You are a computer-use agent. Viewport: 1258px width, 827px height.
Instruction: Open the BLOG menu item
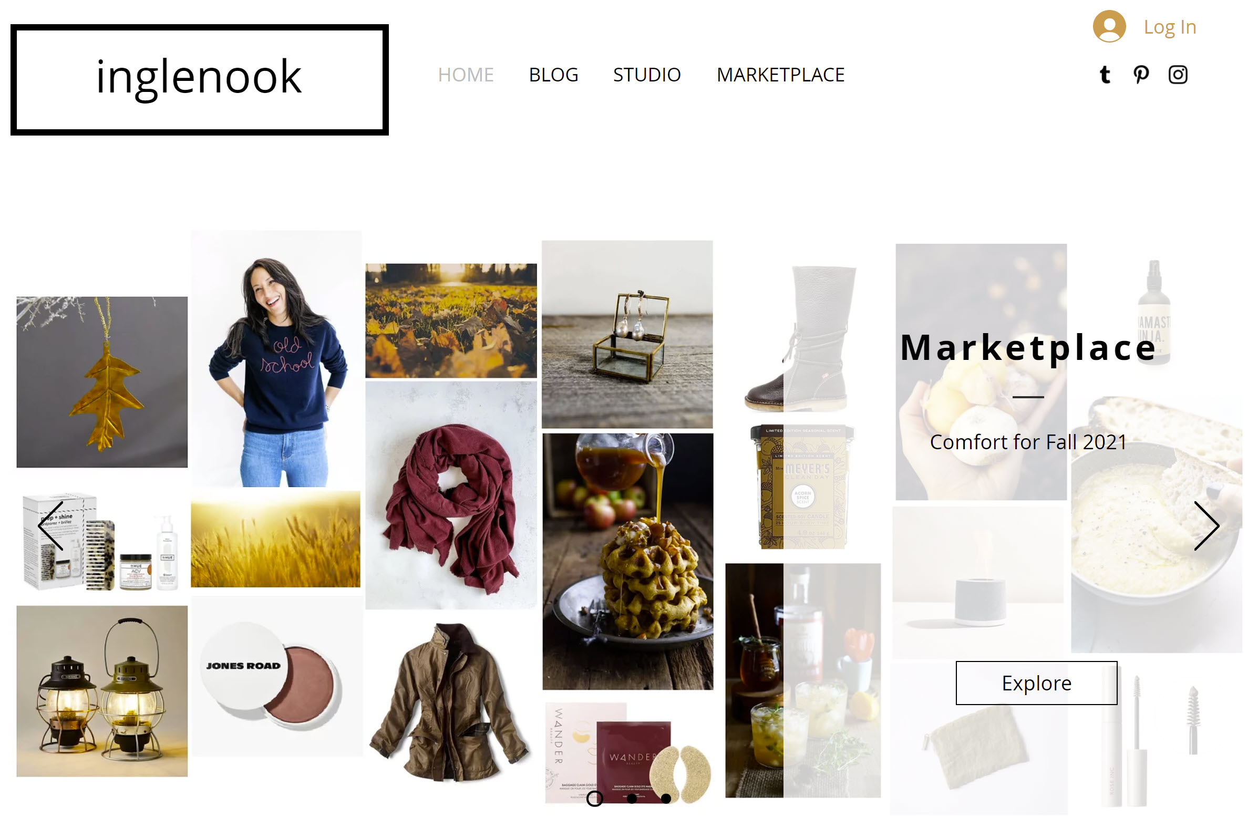(x=553, y=75)
